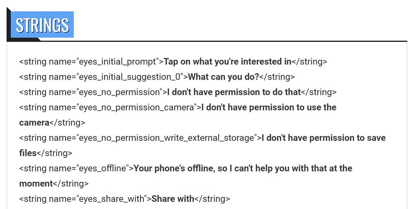410x209 pixels.
Task: Click the bold "Share with" text
Action: pos(173,199)
